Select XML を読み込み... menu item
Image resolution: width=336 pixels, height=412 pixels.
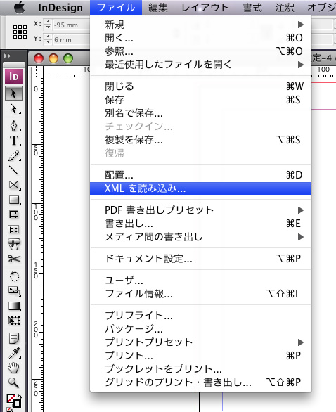200,188
